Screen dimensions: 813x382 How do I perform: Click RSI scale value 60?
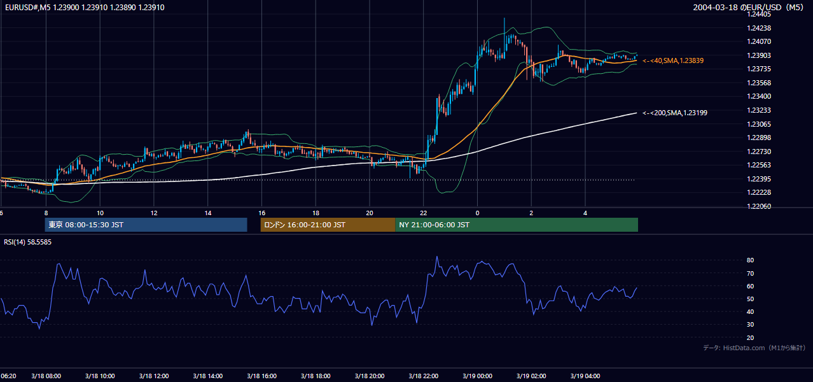pos(751,286)
